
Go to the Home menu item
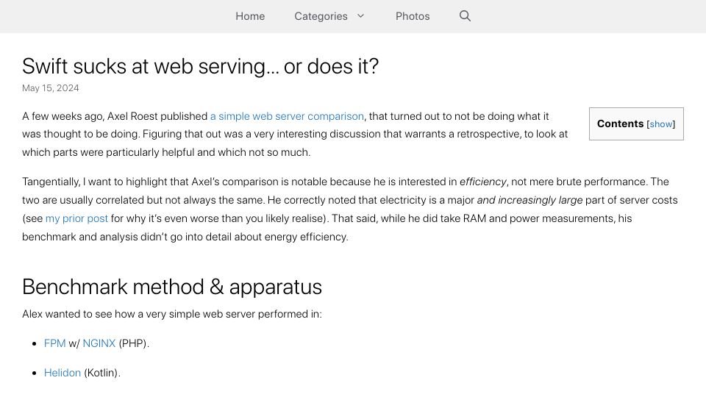pos(250,16)
